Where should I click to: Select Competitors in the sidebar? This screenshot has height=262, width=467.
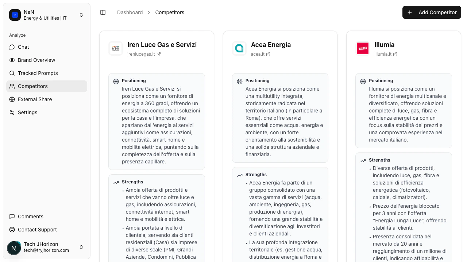[x=32, y=86]
